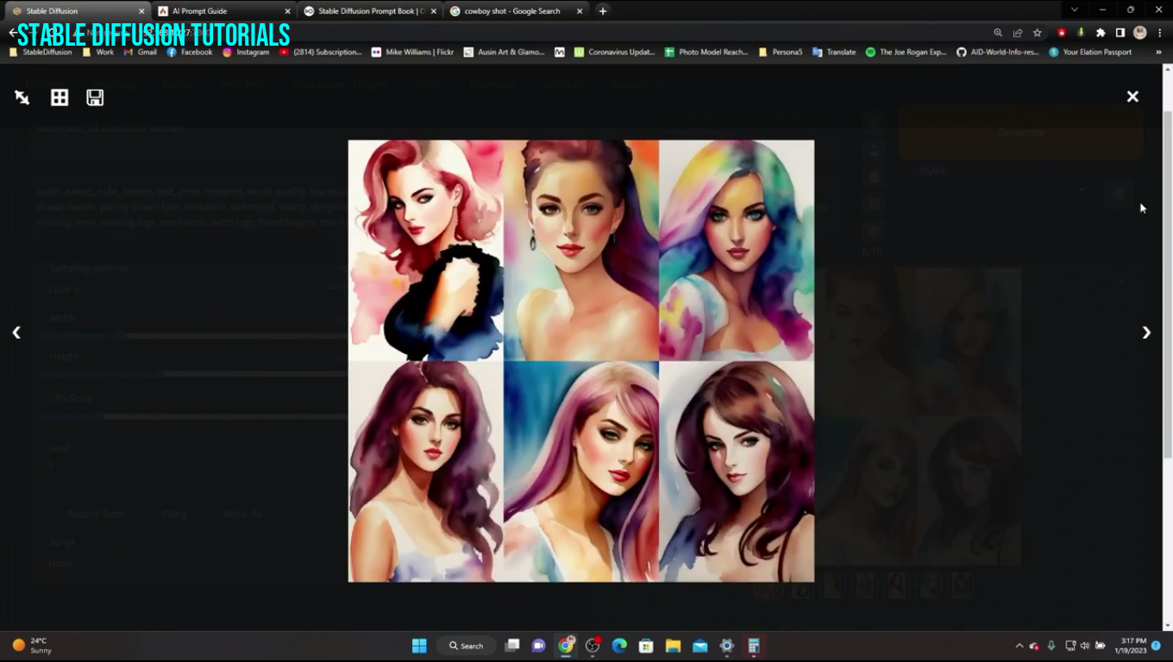This screenshot has width=1173, height=662.
Task: Share this page from the address bar
Action: pos(1018,33)
